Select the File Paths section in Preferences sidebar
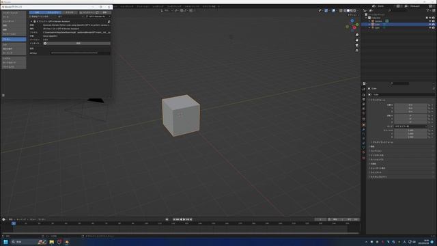437x246 pixels. pos(14,67)
